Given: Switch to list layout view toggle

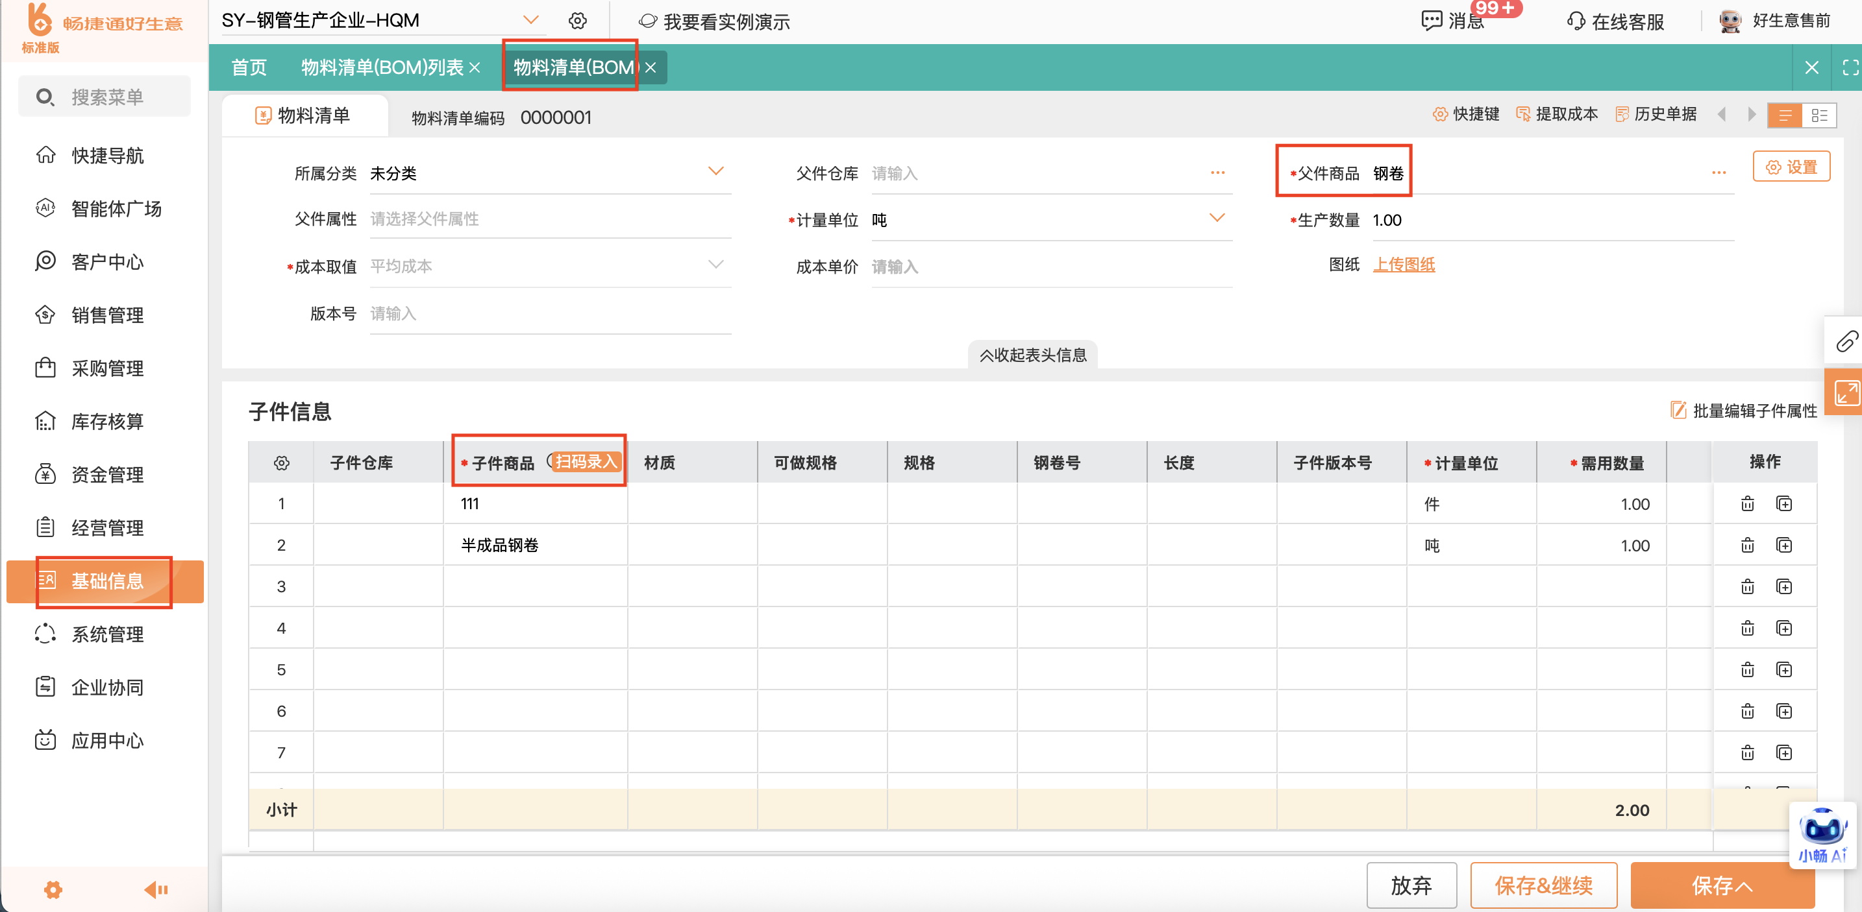Looking at the screenshot, I should pyautogui.click(x=1785, y=115).
